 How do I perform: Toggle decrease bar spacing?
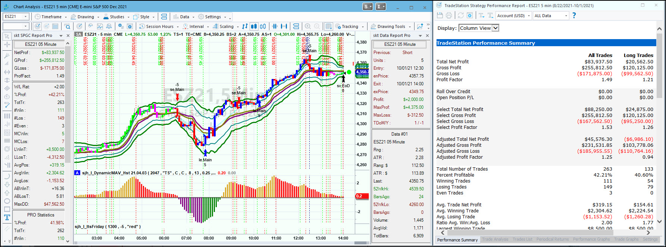[x=275, y=26]
